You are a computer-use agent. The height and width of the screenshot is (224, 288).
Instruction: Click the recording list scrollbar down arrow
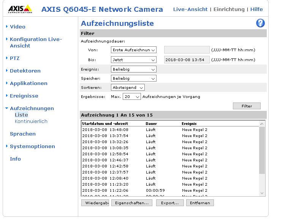(262, 193)
